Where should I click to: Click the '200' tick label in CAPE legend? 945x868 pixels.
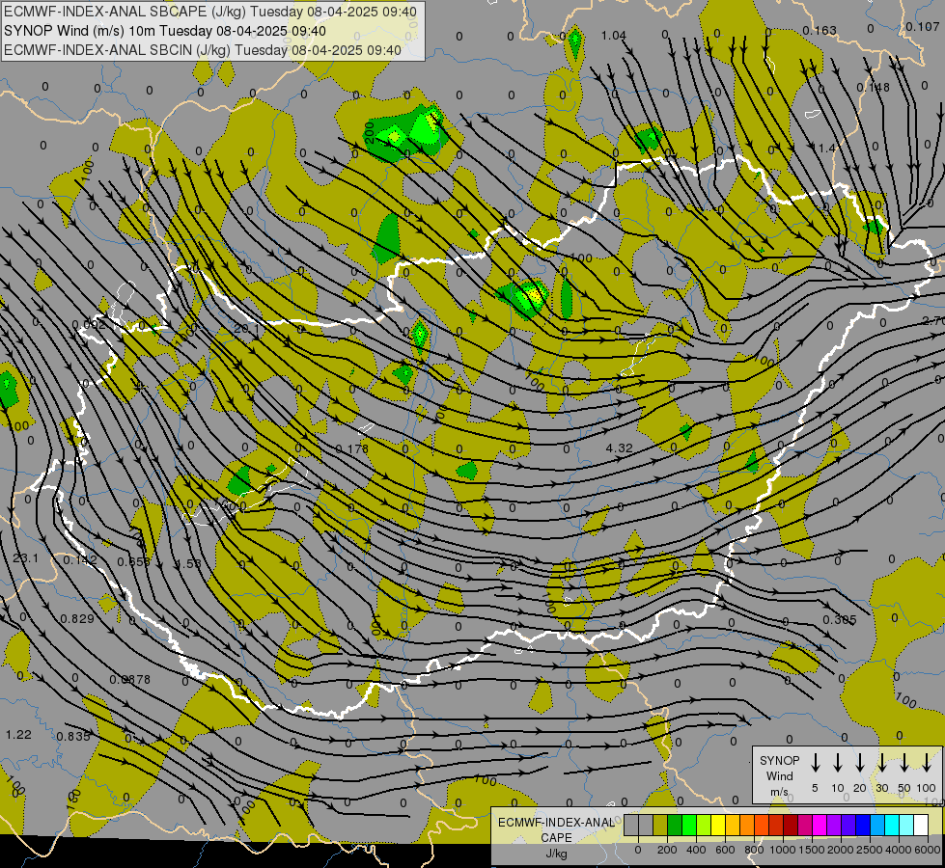tap(667, 850)
